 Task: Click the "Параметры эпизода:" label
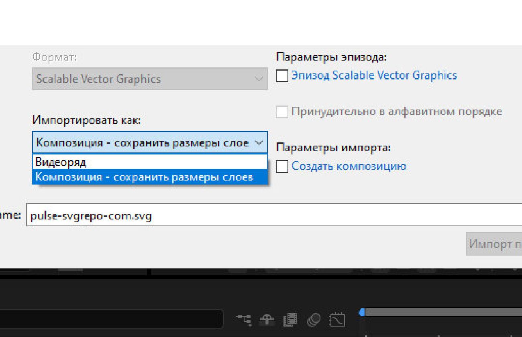[x=331, y=57]
